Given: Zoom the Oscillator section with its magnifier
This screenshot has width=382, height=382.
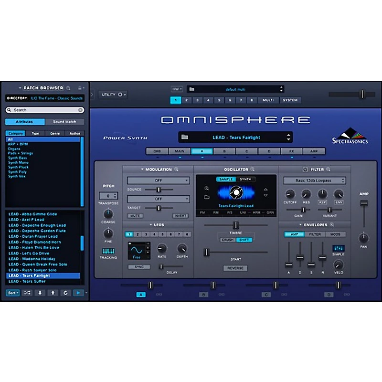Looking at the screenshot, I should click(x=253, y=170).
